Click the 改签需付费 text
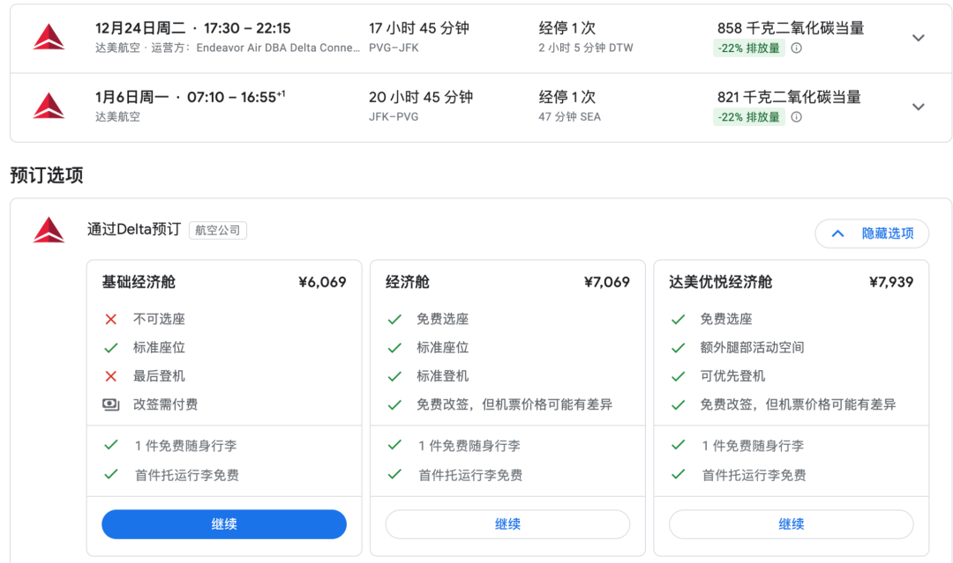The height and width of the screenshot is (563, 953). (x=165, y=404)
